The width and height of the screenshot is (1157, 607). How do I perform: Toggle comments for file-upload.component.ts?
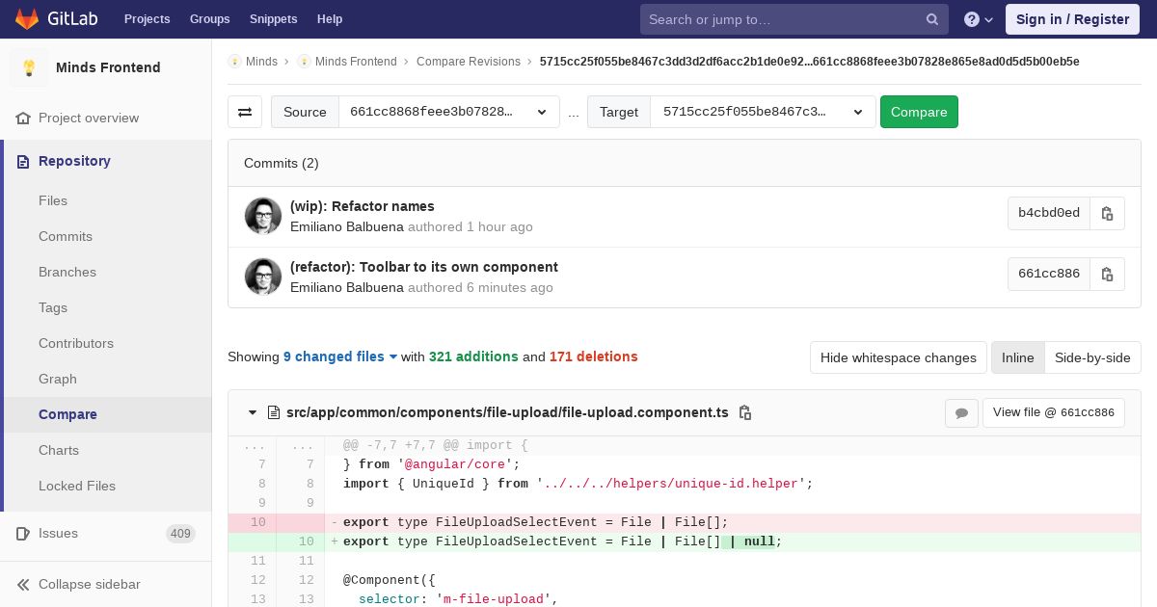(961, 412)
